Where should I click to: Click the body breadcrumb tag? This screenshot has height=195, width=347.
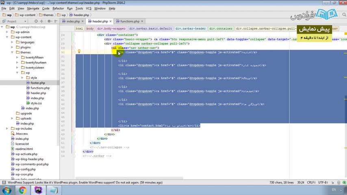(90, 28)
